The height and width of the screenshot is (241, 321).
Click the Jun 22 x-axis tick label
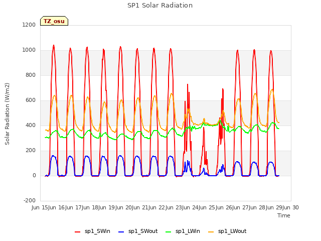coord(157,207)
